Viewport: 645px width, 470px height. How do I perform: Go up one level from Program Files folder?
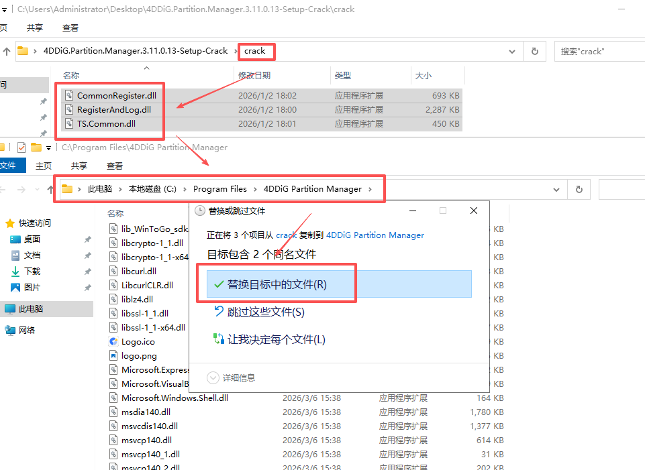(x=50, y=189)
